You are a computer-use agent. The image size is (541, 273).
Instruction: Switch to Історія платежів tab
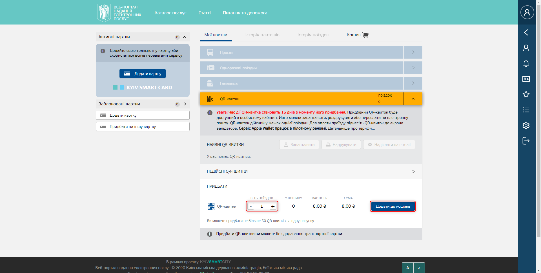pyautogui.click(x=262, y=35)
